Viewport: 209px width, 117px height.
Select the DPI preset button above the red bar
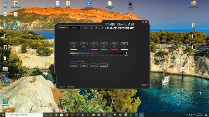tap(114, 44)
